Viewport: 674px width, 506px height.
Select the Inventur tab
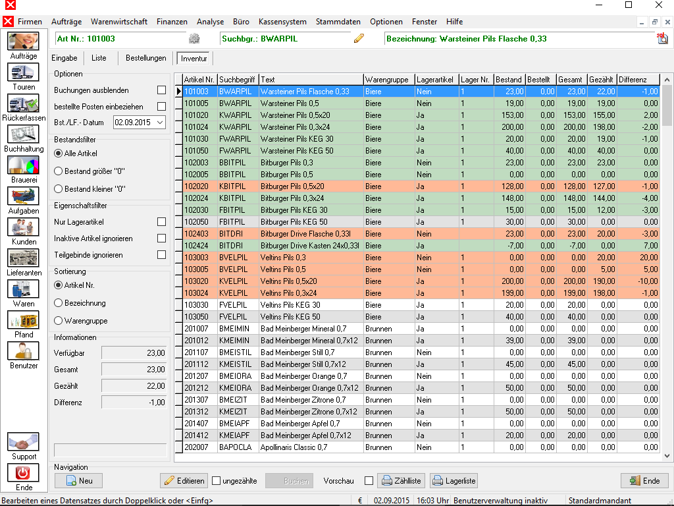pos(194,59)
